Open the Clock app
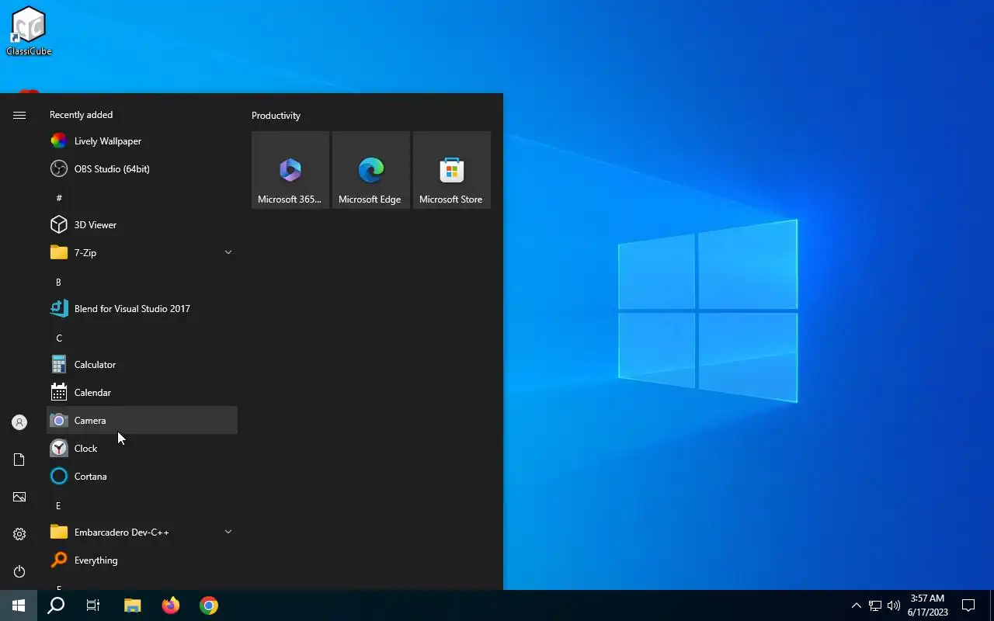994x621 pixels. pyautogui.click(x=142, y=449)
